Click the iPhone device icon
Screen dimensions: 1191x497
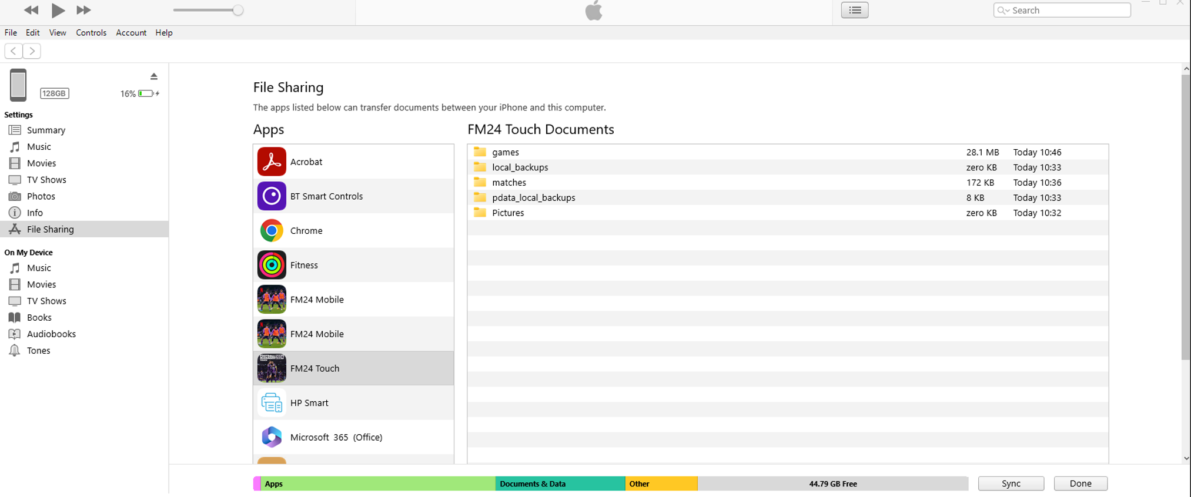(18, 85)
